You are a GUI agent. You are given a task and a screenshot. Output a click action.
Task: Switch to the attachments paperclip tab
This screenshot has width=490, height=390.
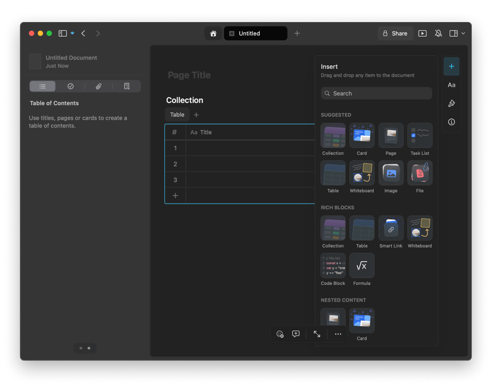(x=99, y=86)
